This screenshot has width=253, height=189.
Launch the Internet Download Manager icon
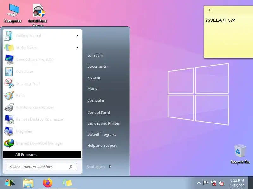[9, 143]
